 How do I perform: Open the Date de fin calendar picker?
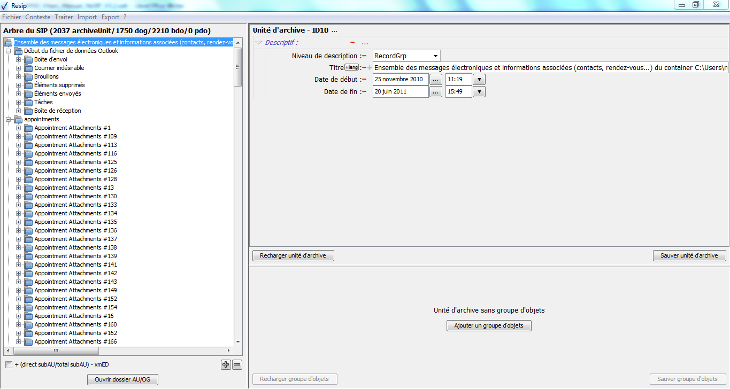click(436, 92)
